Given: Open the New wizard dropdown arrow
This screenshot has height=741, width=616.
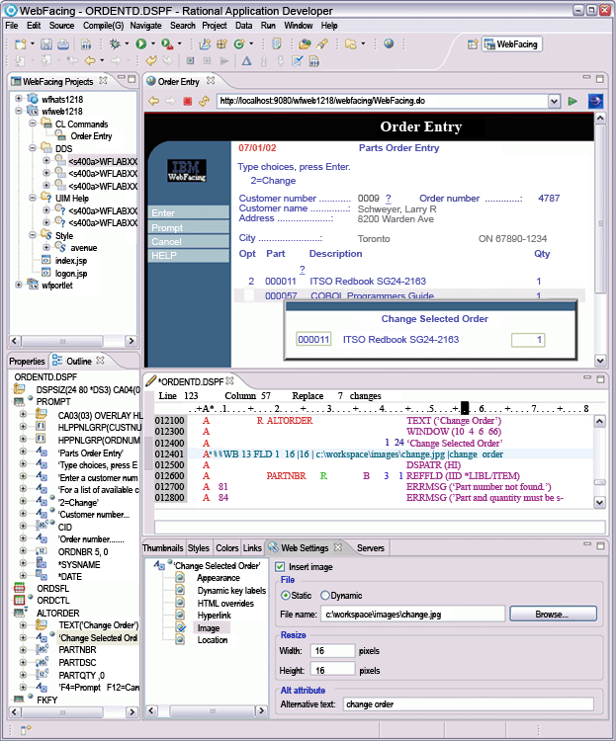Looking at the screenshot, I should pyautogui.click(x=33, y=43).
